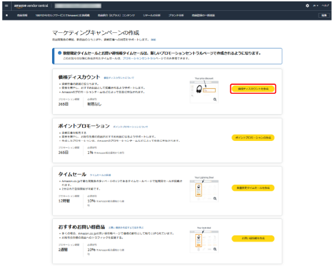Click the create 価格ディスカウント button
333x269 pixels.
click(x=253, y=89)
